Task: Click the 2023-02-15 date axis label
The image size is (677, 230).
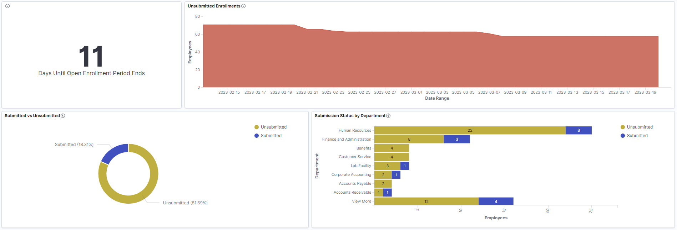Action: pos(229,92)
